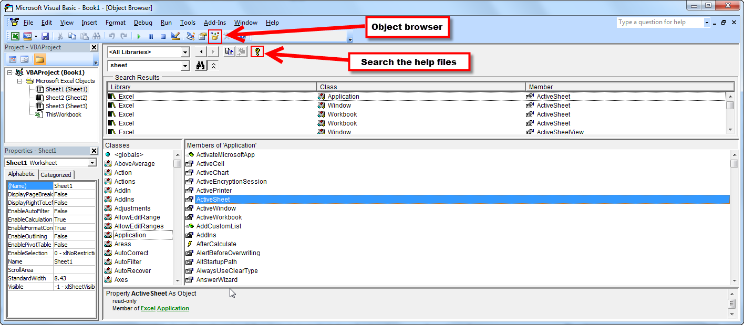Click the Object Browser toolbar icon
Screen dimensions: 744x325
click(x=215, y=36)
